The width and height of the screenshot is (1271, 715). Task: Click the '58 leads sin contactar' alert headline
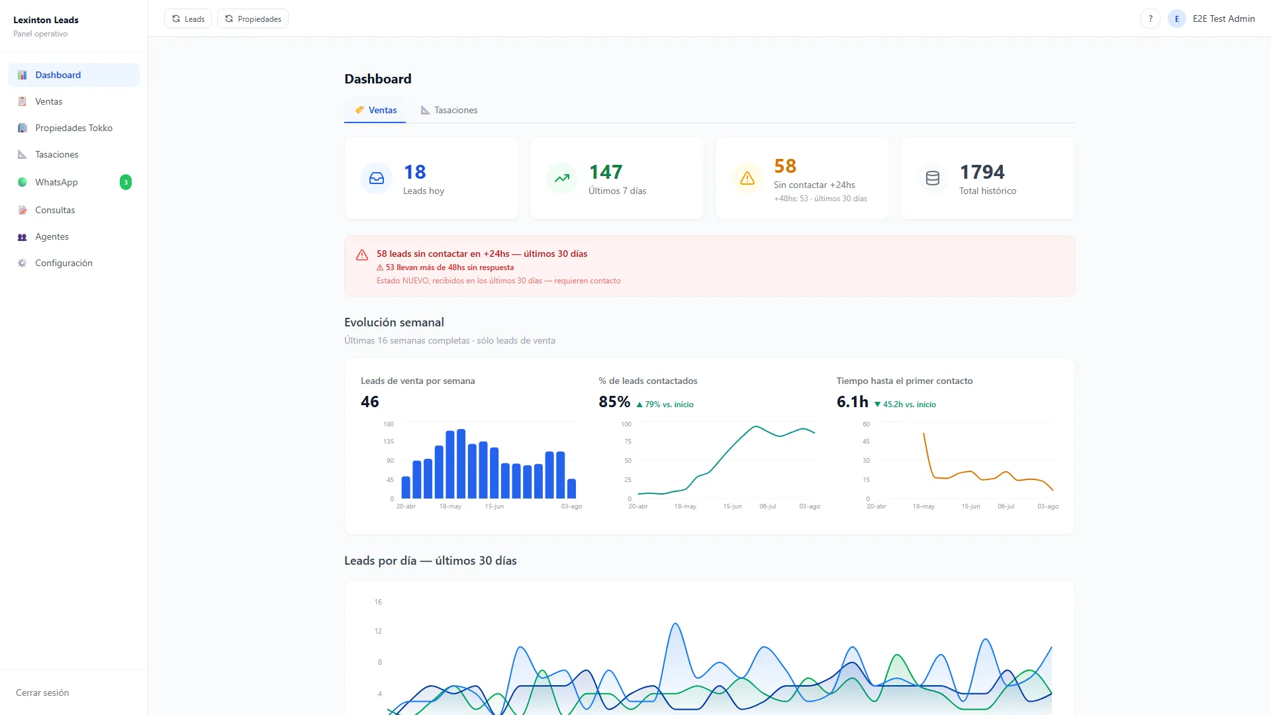pos(482,254)
